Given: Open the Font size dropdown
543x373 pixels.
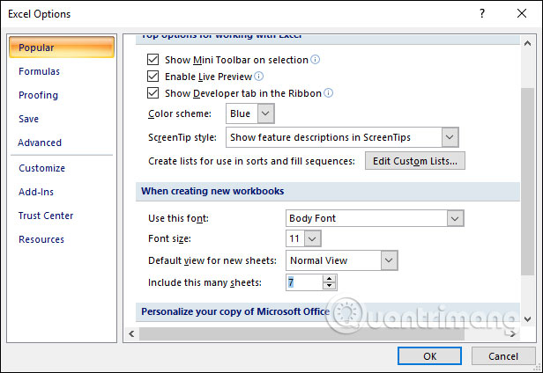Looking at the screenshot, I should click(312, 238).
